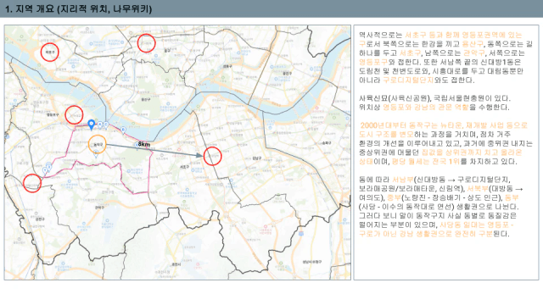Click the white pin below the orange circle

point(96,154)
